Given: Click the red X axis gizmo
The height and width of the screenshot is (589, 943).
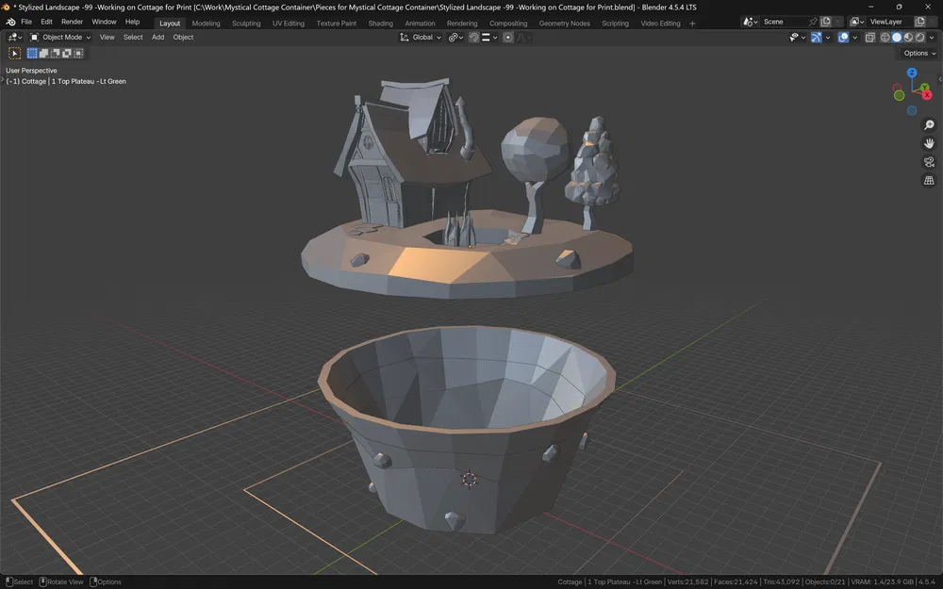Looking at the screenshot, I should (x=927, y=93).
